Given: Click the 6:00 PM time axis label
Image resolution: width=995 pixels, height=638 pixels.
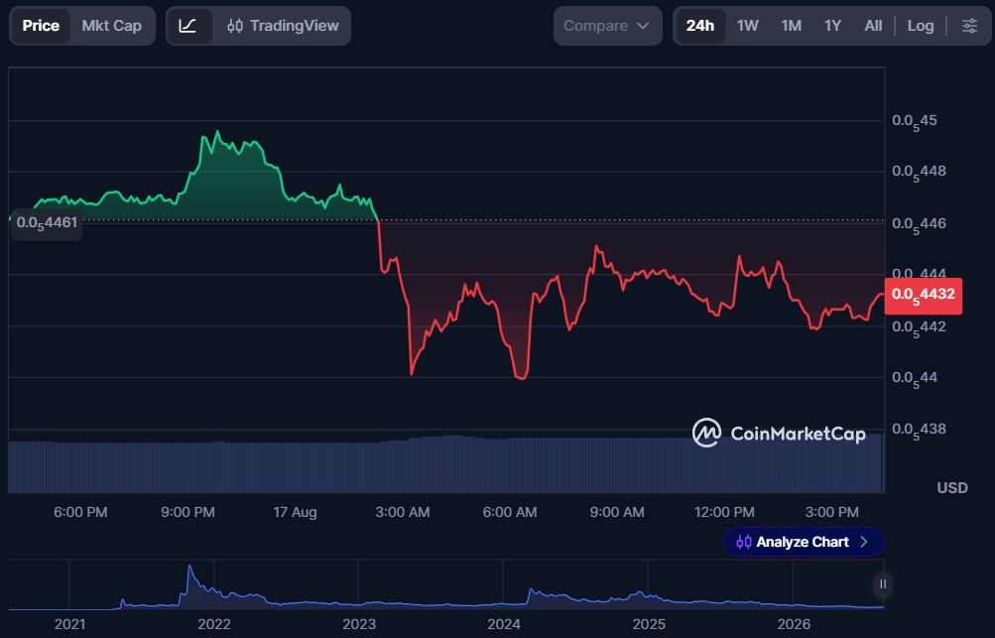Looking at the screenshot, I should coord(80,512).
